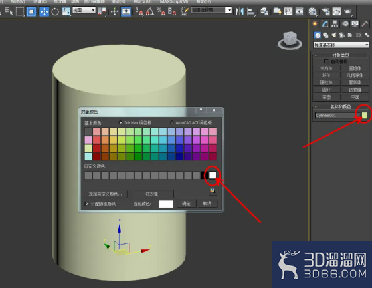Click the select-by-color icon in dialog
This screenshot has height=288, width=372.
[x=213, y=191]
